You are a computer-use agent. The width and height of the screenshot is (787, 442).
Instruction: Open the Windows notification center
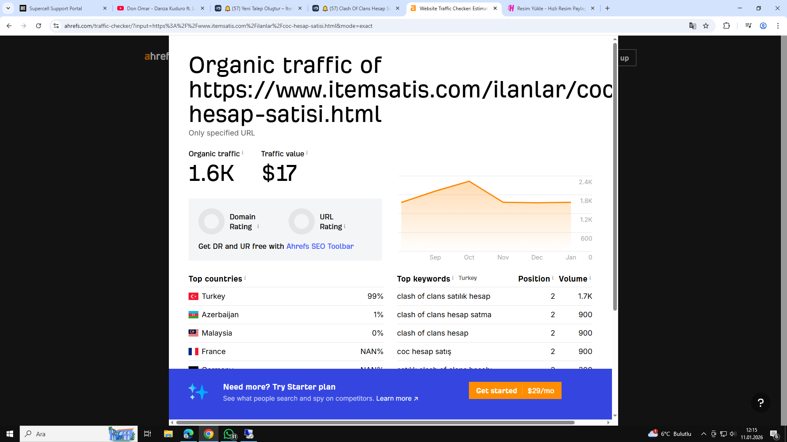coord(774,434)
